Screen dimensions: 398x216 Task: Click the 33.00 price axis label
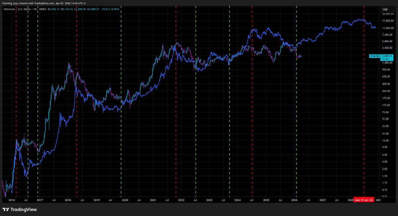click(x=385, y=126)
